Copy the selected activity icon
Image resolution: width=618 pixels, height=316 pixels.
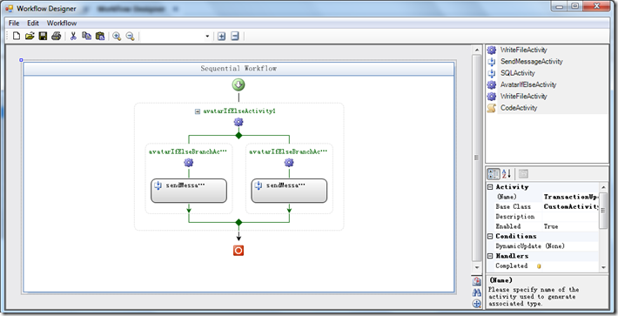(86, 37)
